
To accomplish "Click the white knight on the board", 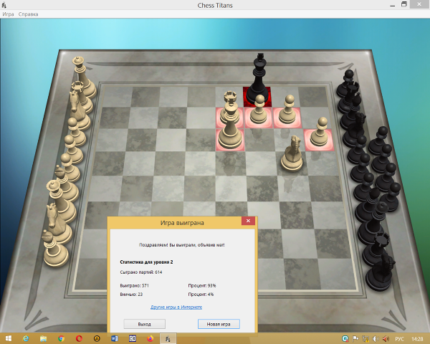I will [x=292, y=154].
